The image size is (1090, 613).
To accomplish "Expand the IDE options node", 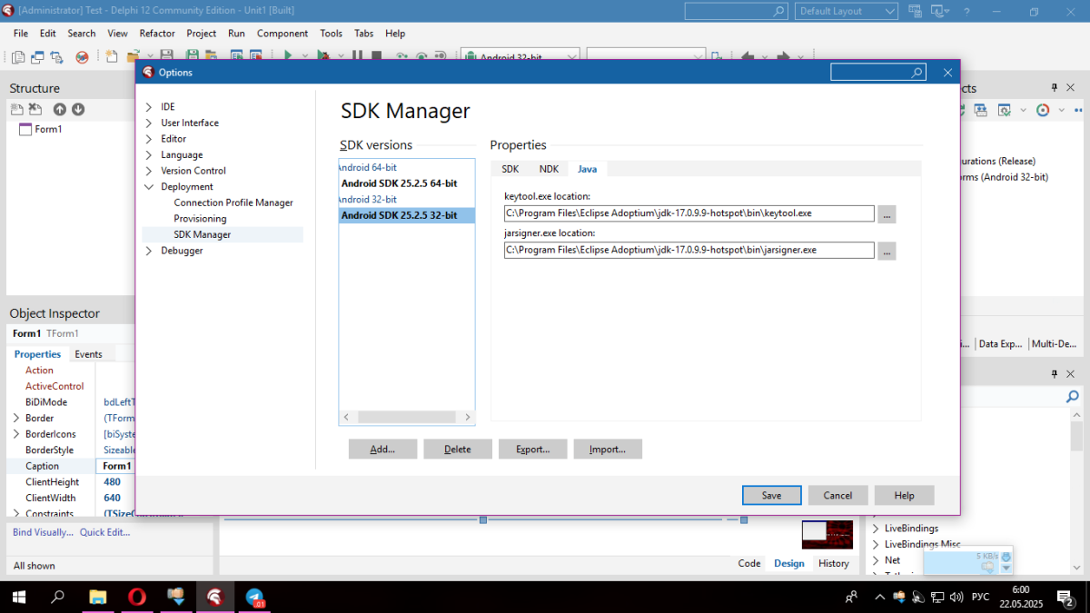I will click(149, 107).
